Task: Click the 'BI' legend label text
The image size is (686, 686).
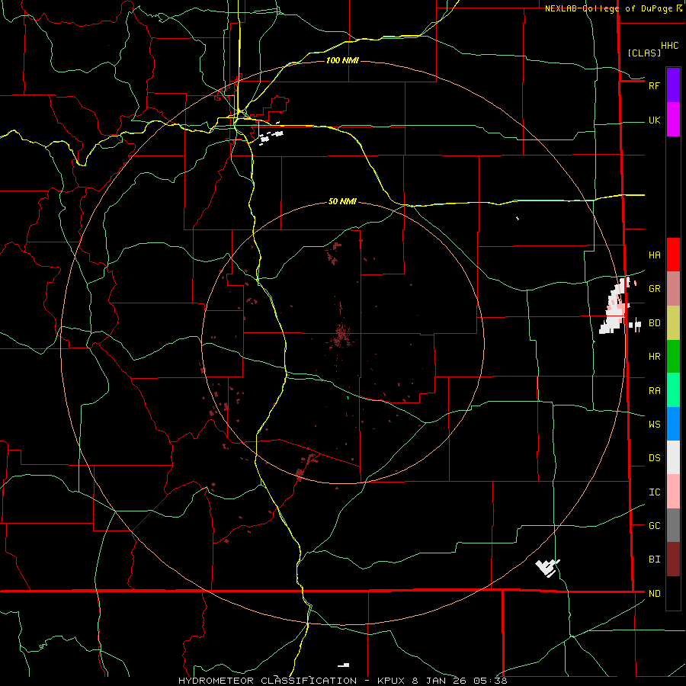Action: point(654,559)
